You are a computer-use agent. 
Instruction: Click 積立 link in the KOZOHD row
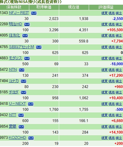coord(119,138)
